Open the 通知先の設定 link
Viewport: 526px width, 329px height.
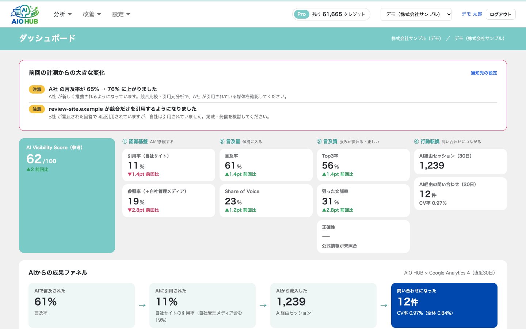coord(484,73)
